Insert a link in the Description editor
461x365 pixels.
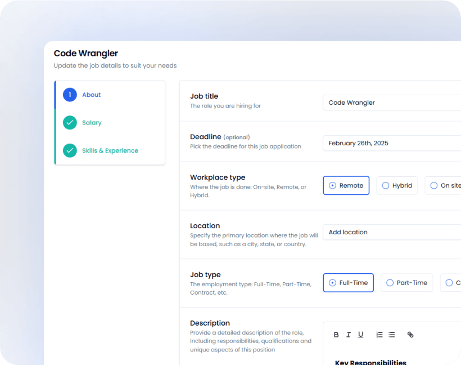(410, 335)
